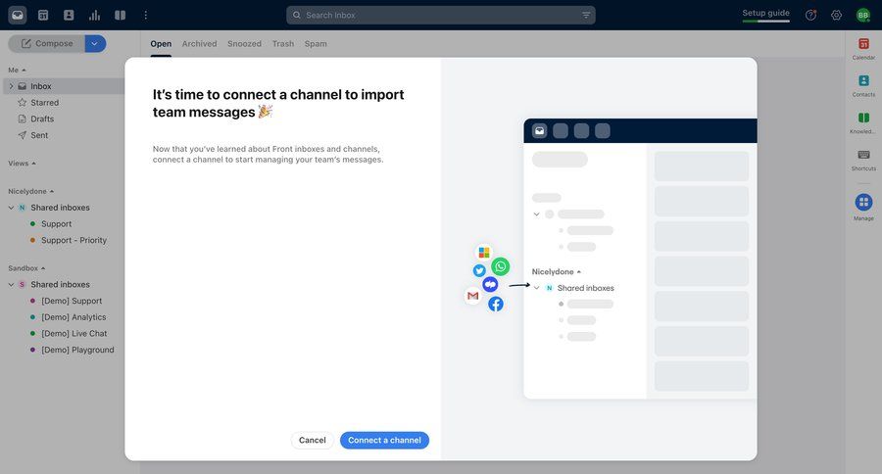Viewport: 882px width, 474px height.
Task: Open Knowledge base in right sidebar
Action: click(x=863, y=122)
